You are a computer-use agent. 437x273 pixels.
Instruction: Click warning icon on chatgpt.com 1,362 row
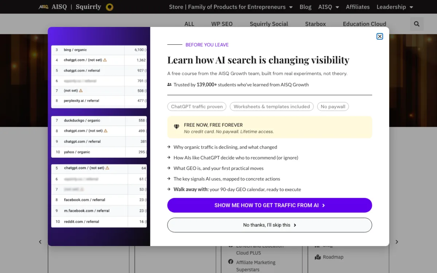(105, 60)
